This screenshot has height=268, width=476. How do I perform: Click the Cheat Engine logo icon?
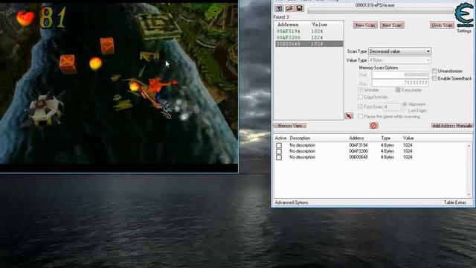pyautogui.click(x=464, y=15)
